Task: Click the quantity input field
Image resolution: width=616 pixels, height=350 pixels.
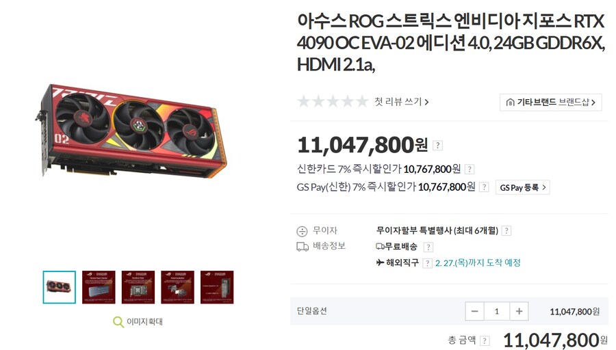Action: pyautogui.click(x=497, y=311)
